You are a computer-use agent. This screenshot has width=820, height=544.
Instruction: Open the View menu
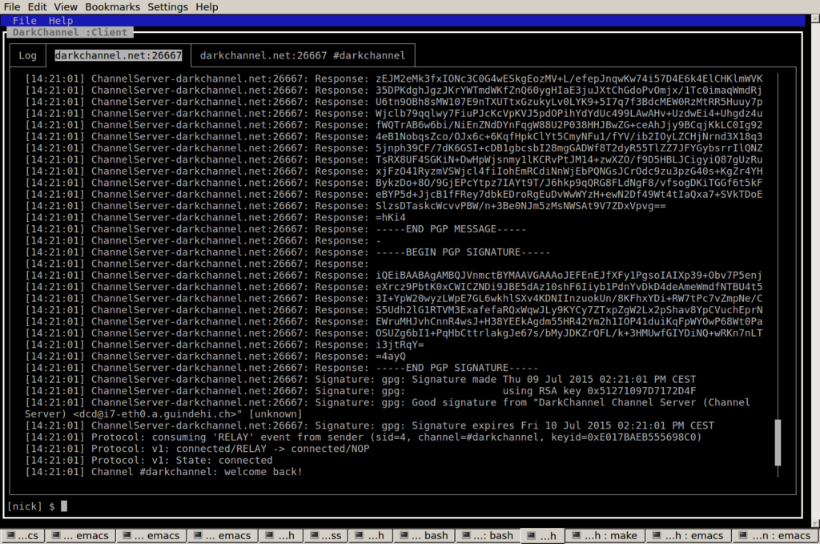point(65,7)
